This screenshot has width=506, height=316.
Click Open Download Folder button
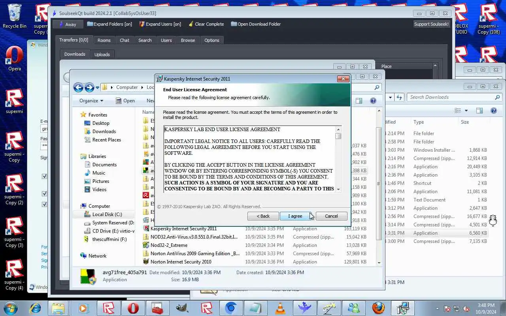(x=256, y=24)
